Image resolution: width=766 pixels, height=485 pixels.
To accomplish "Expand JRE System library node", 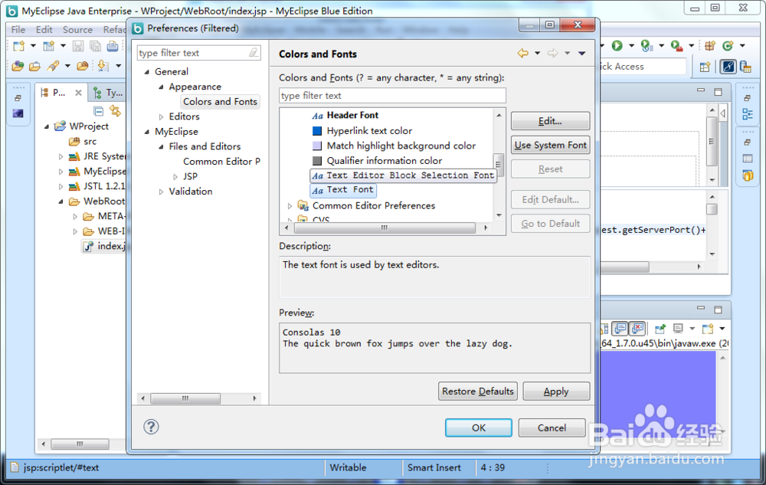I will (x=61, y=157).
